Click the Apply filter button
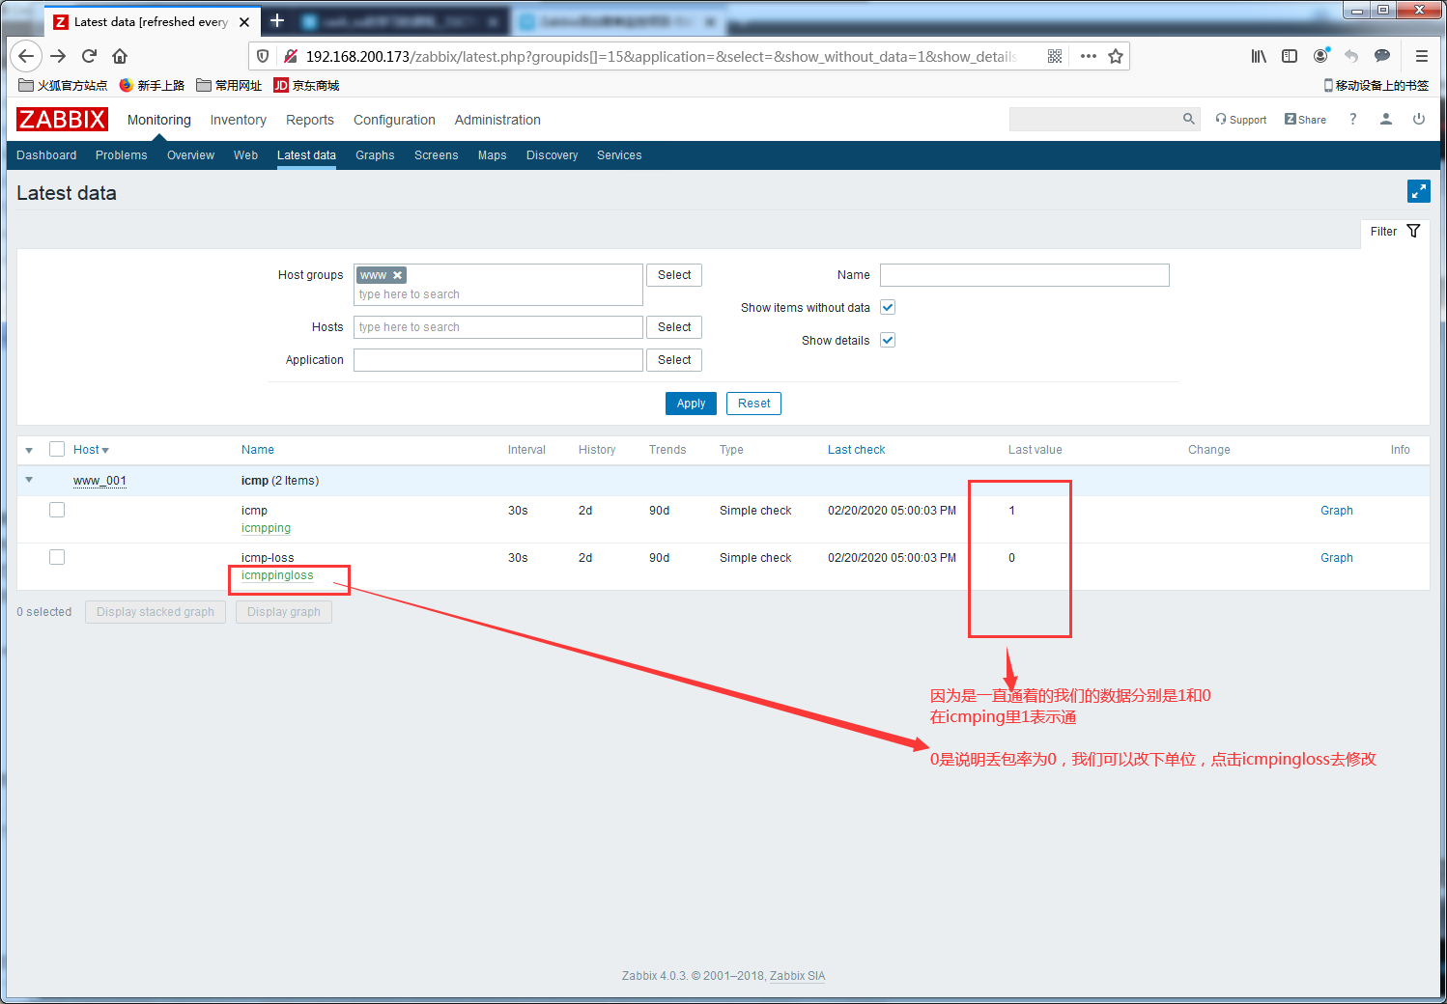 [691, 404]
